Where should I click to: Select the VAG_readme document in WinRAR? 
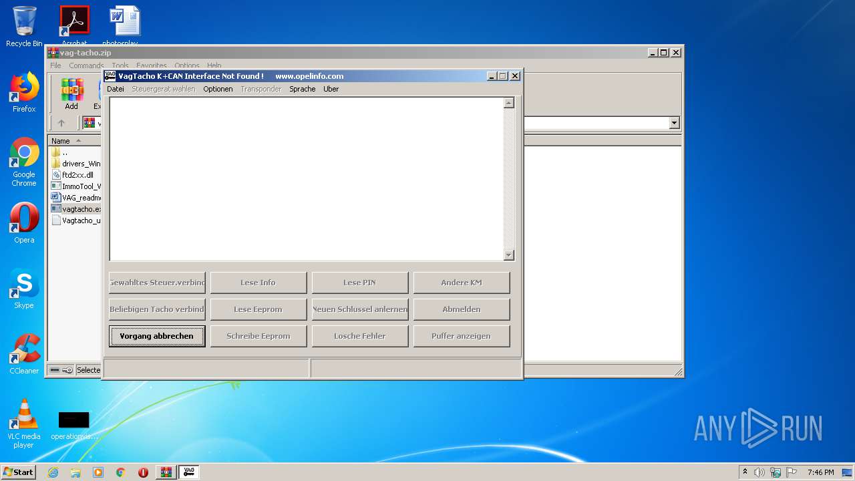[75, 198]
